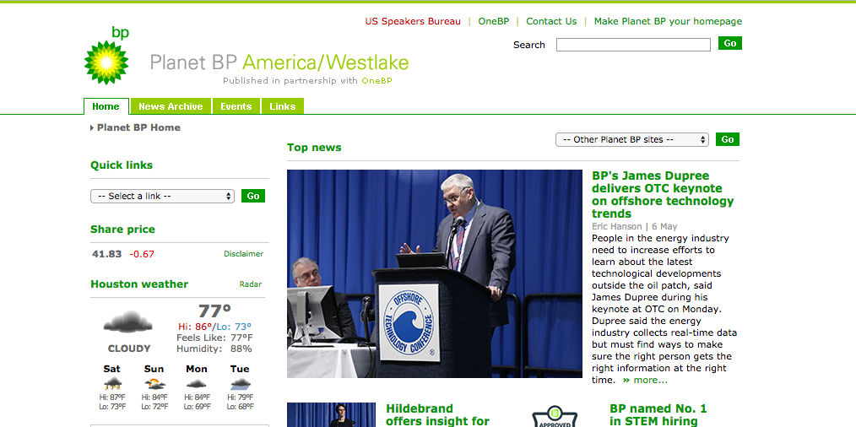The image size is (856, 427).
Task: Click Go next to Other Planet BP sites
Action: (x=728, y=139)
